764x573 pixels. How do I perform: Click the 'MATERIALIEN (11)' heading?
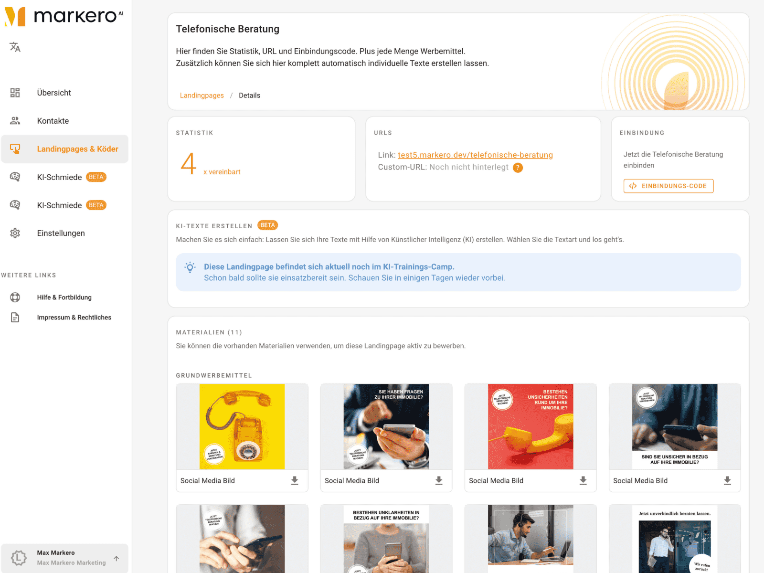point(209,332)
